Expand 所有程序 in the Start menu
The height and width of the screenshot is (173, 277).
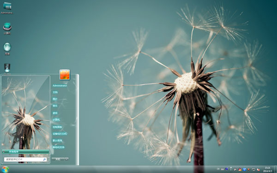click(25, 151)
